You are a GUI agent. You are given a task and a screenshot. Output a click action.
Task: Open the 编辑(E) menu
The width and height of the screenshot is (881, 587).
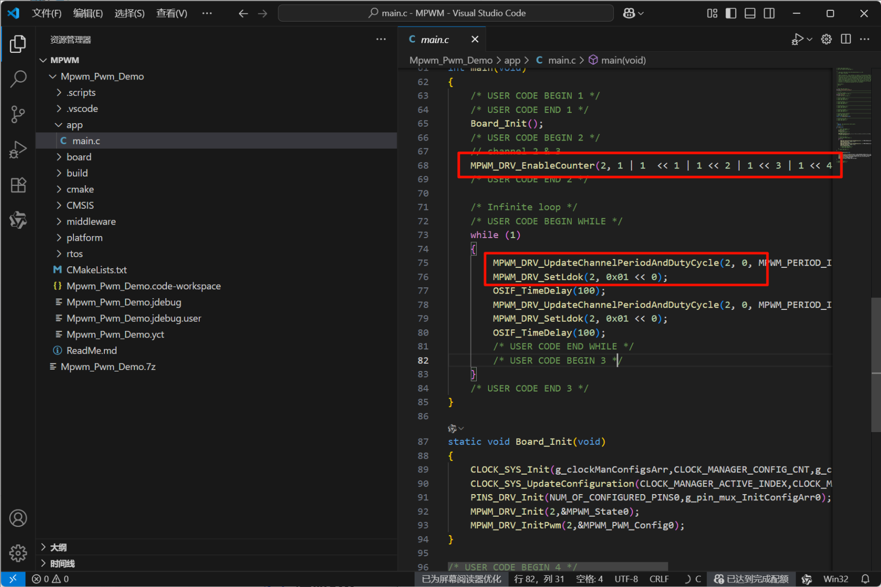coord(88,13)
